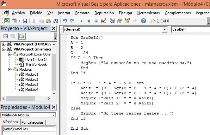Screen dimensions: 210x135
Task: Pause execution with the Break button
Action: click(89, 21)
